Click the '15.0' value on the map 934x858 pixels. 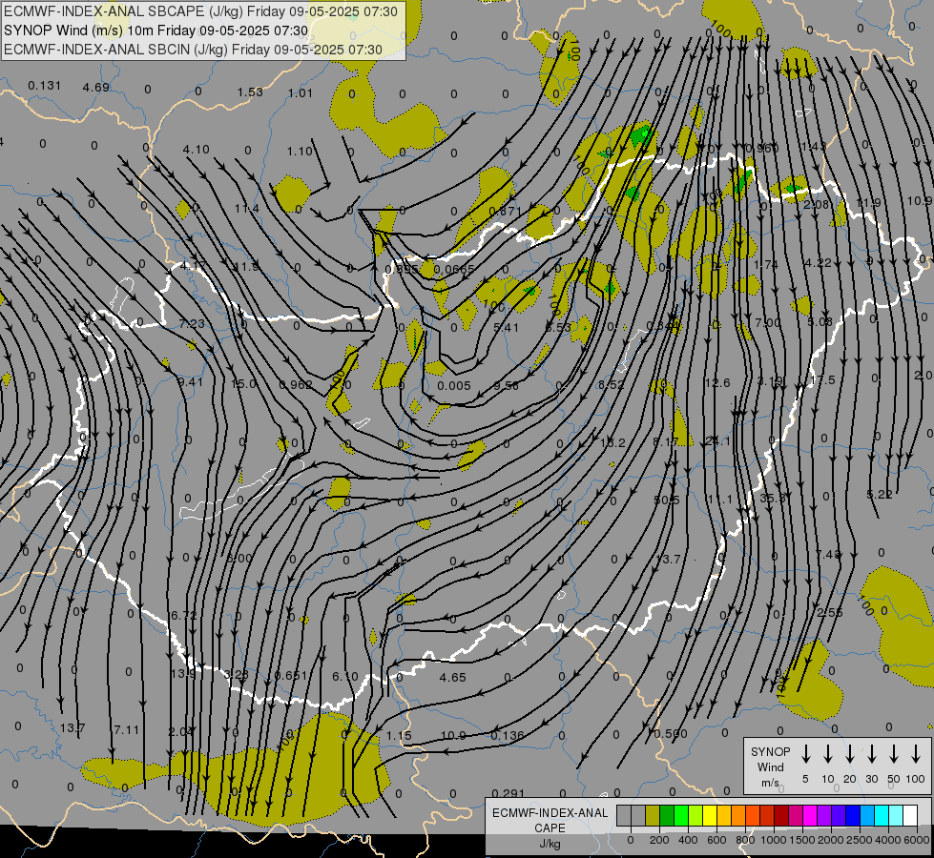243,384
